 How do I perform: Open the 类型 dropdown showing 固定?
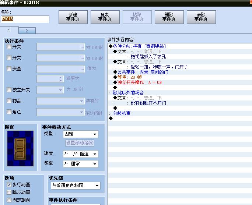click(x=81, y=134)
